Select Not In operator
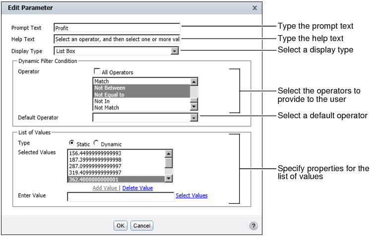The width and height of the screenshot is (385, 236). 142,101
